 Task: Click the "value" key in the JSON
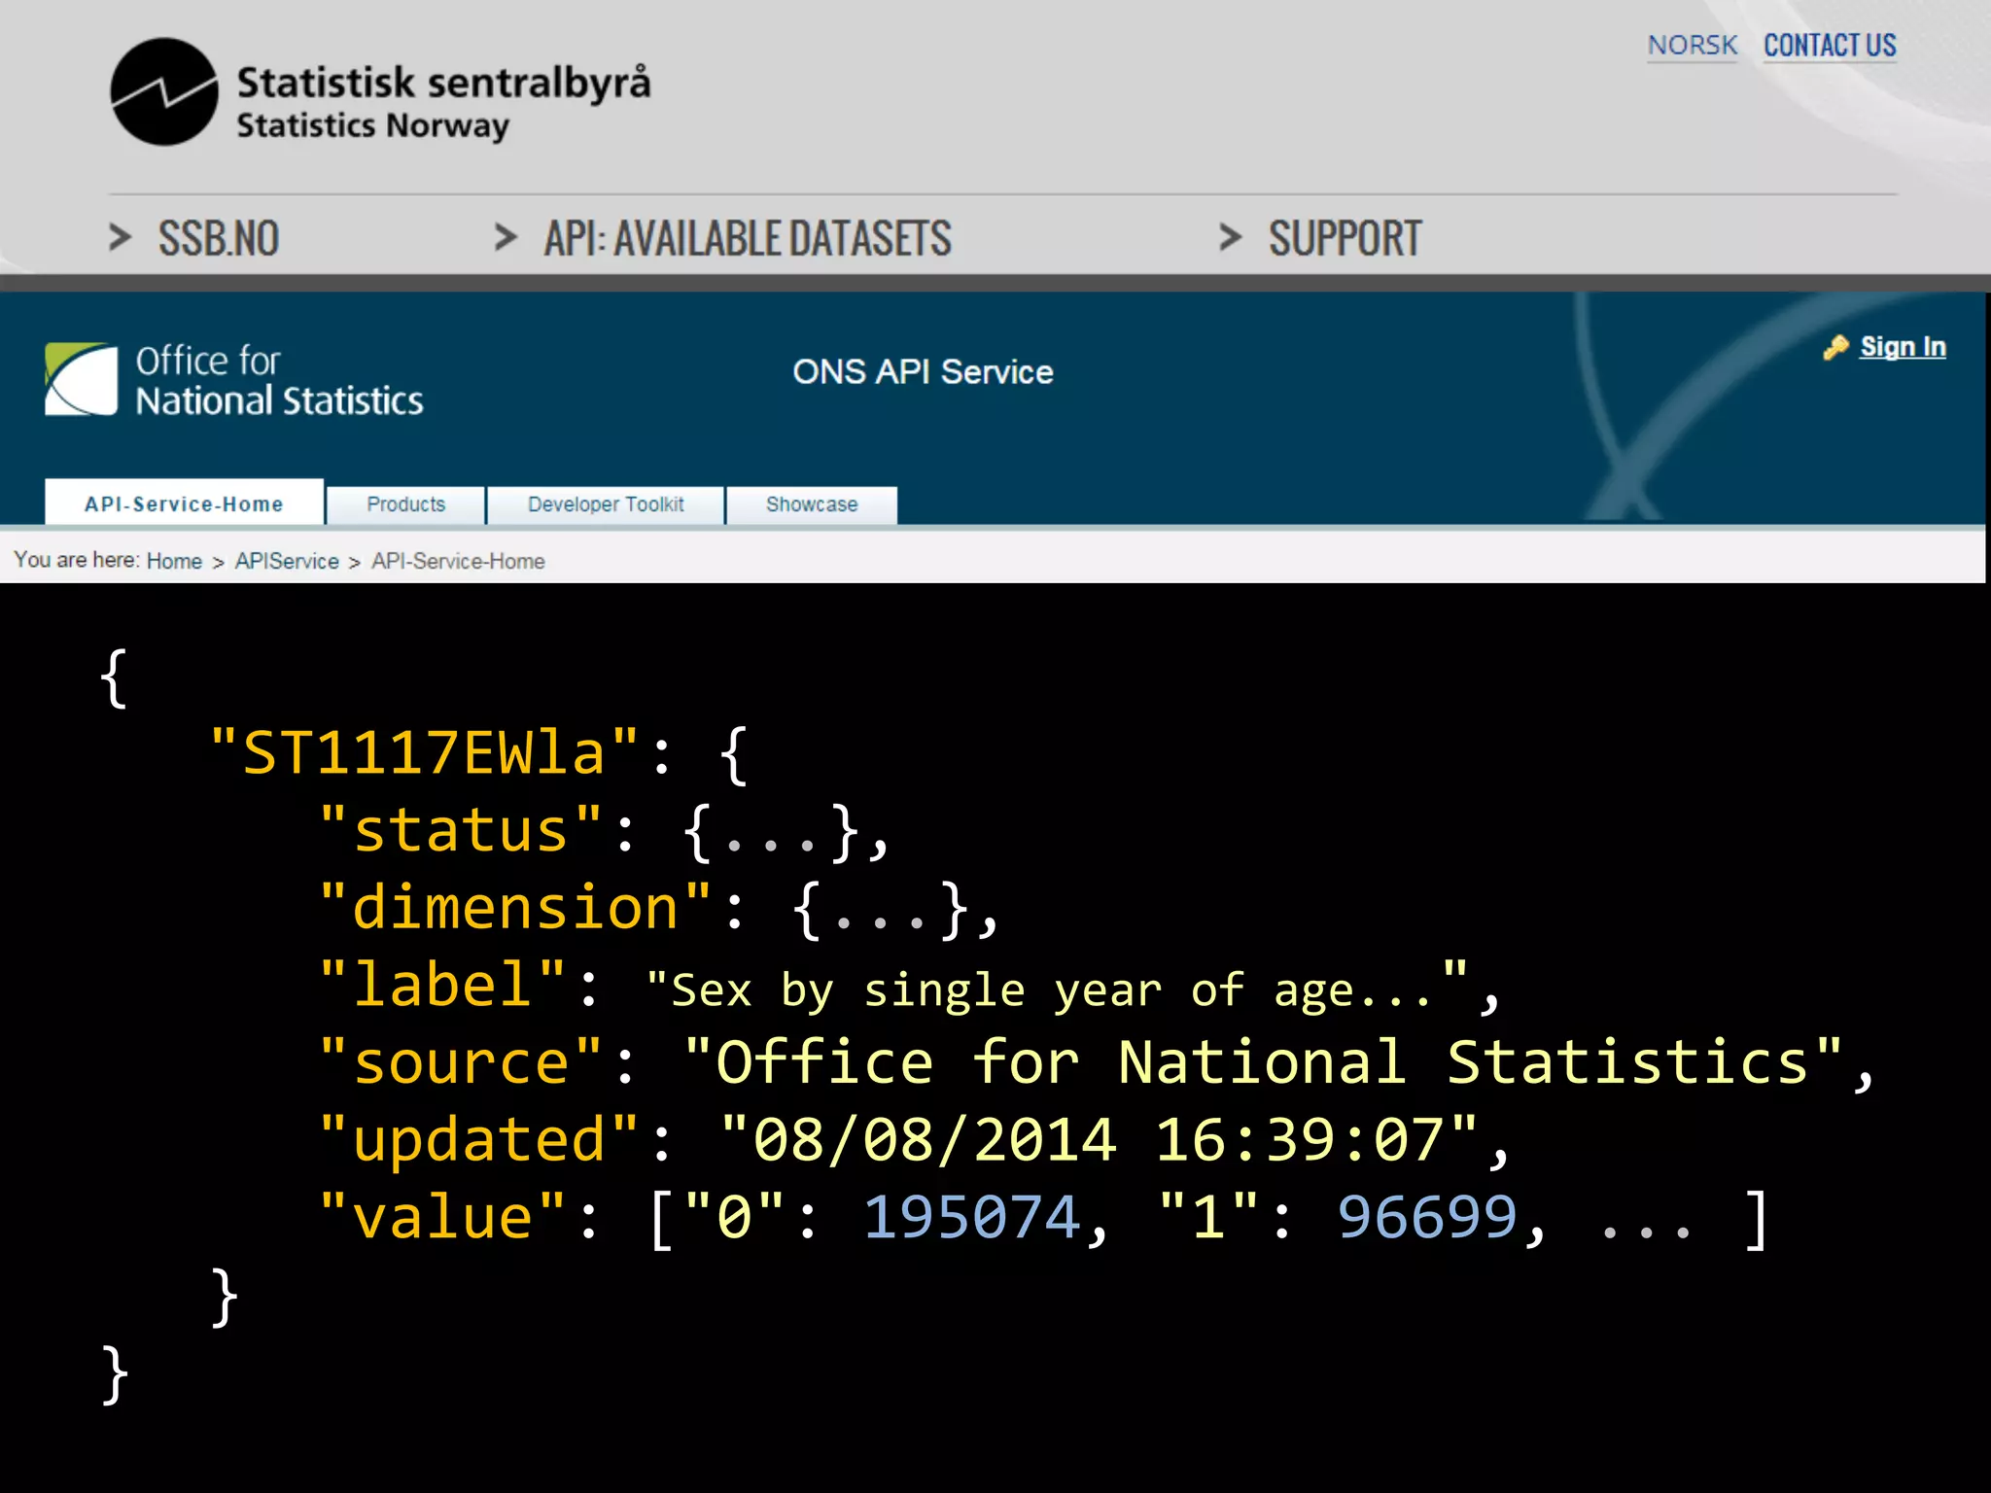point(441,1217)
